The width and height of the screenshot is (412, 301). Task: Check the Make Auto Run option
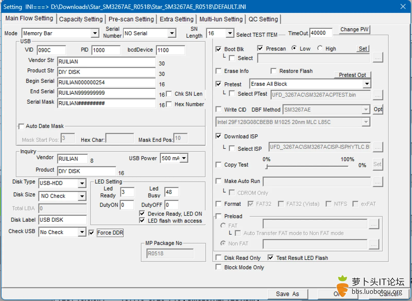tap(219, 181)
